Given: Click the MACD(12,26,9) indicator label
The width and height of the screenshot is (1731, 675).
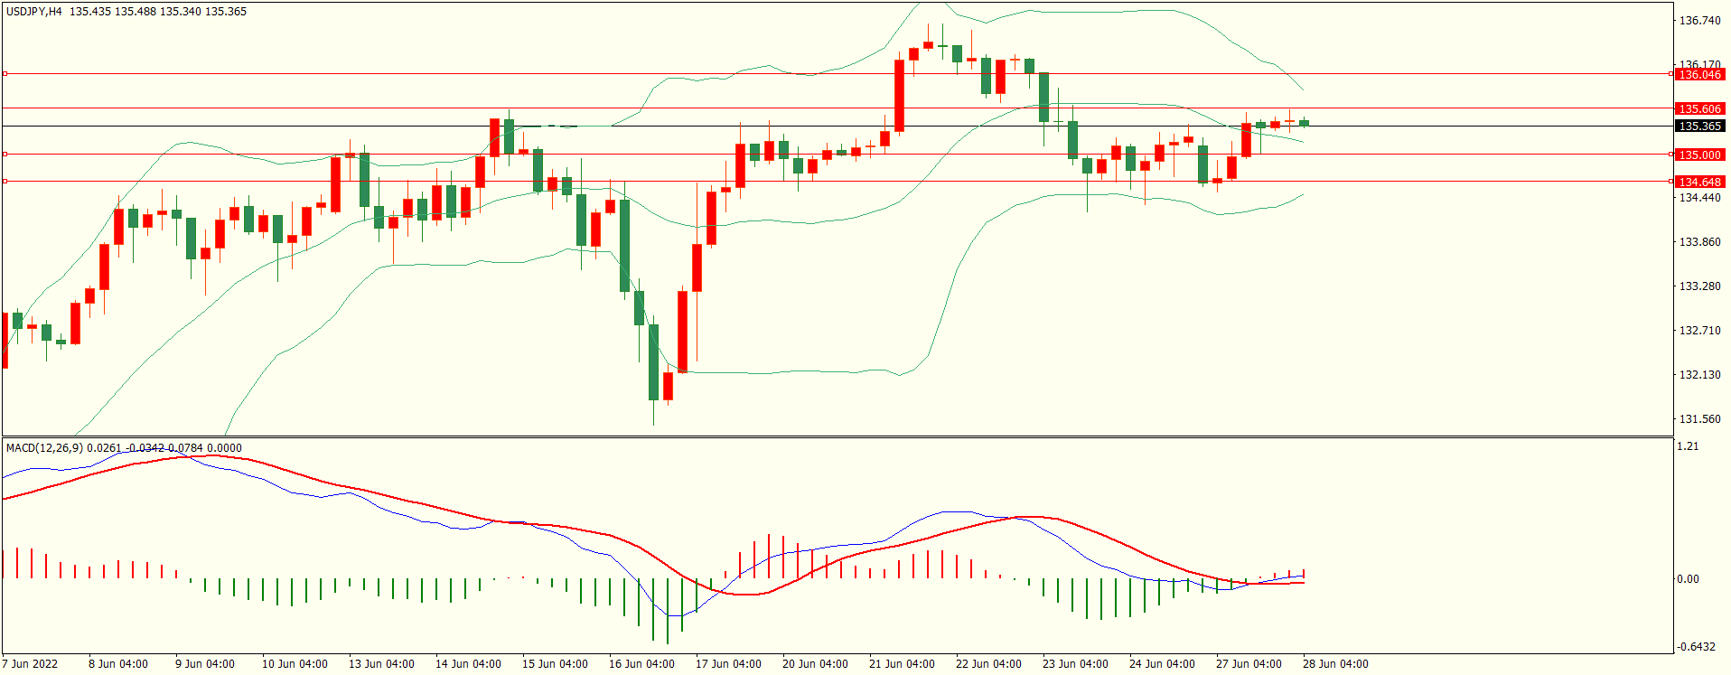Looking at the screenshot, I should point(44,448).
